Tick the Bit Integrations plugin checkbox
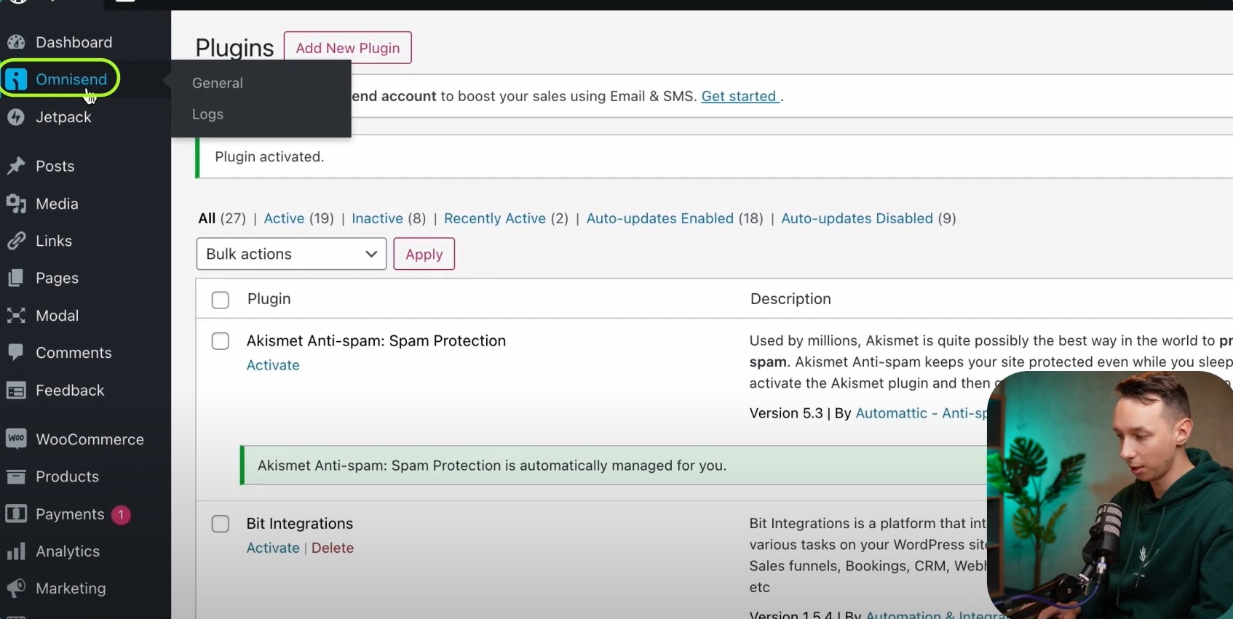 [x=220, y=524]
